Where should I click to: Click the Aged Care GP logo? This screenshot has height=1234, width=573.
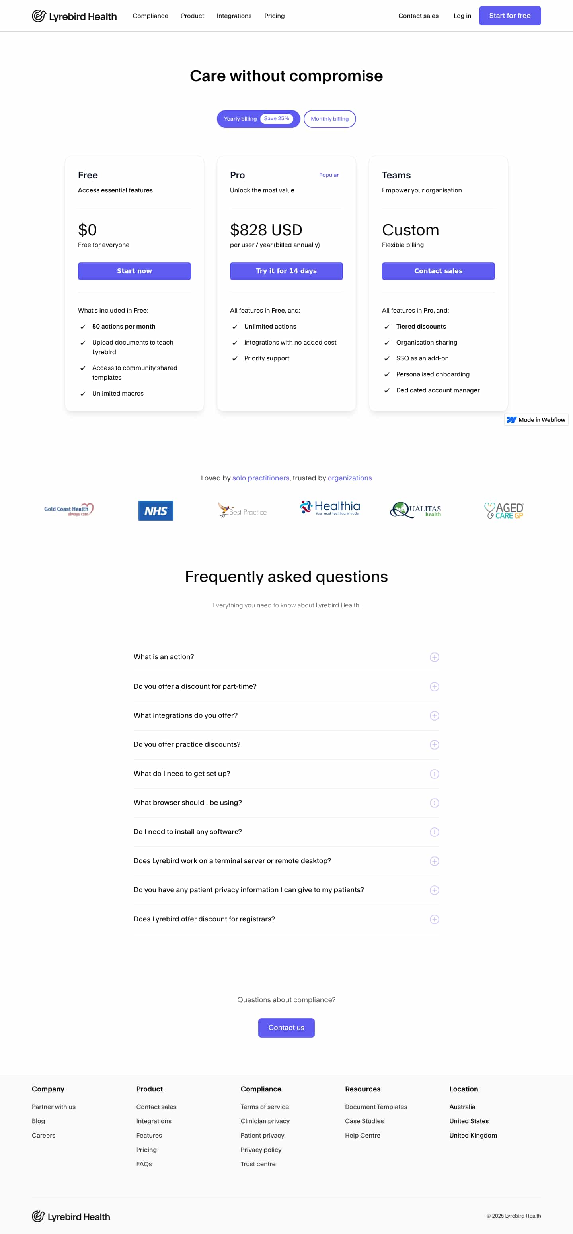pos(504,510)
